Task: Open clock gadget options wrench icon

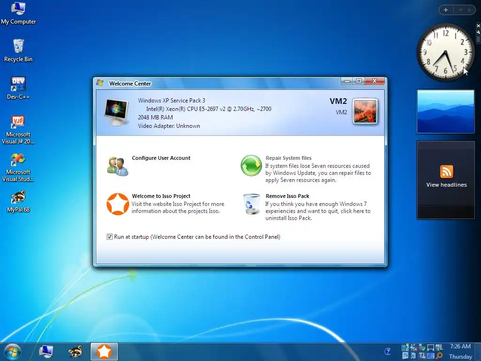Action: pos(478,32)
